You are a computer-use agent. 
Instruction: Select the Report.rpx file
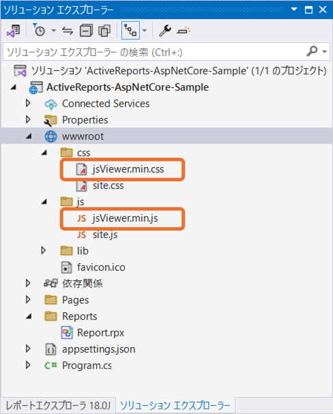click(100, 333)
